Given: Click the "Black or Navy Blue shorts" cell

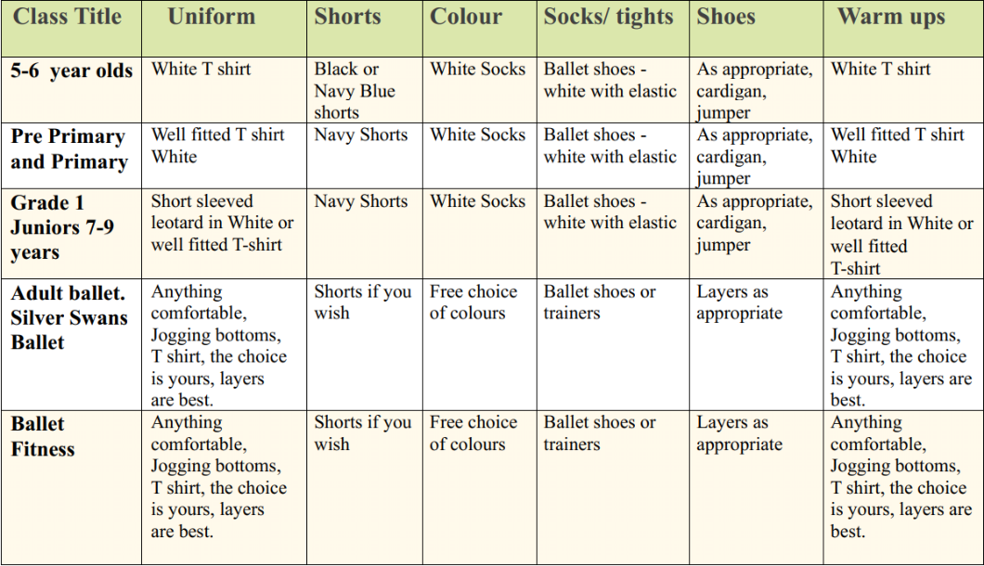Looking at the screenshot, I should coord(355,91).
